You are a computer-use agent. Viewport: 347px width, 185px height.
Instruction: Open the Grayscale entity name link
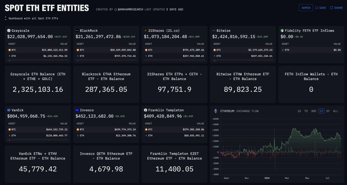point(20,31)
